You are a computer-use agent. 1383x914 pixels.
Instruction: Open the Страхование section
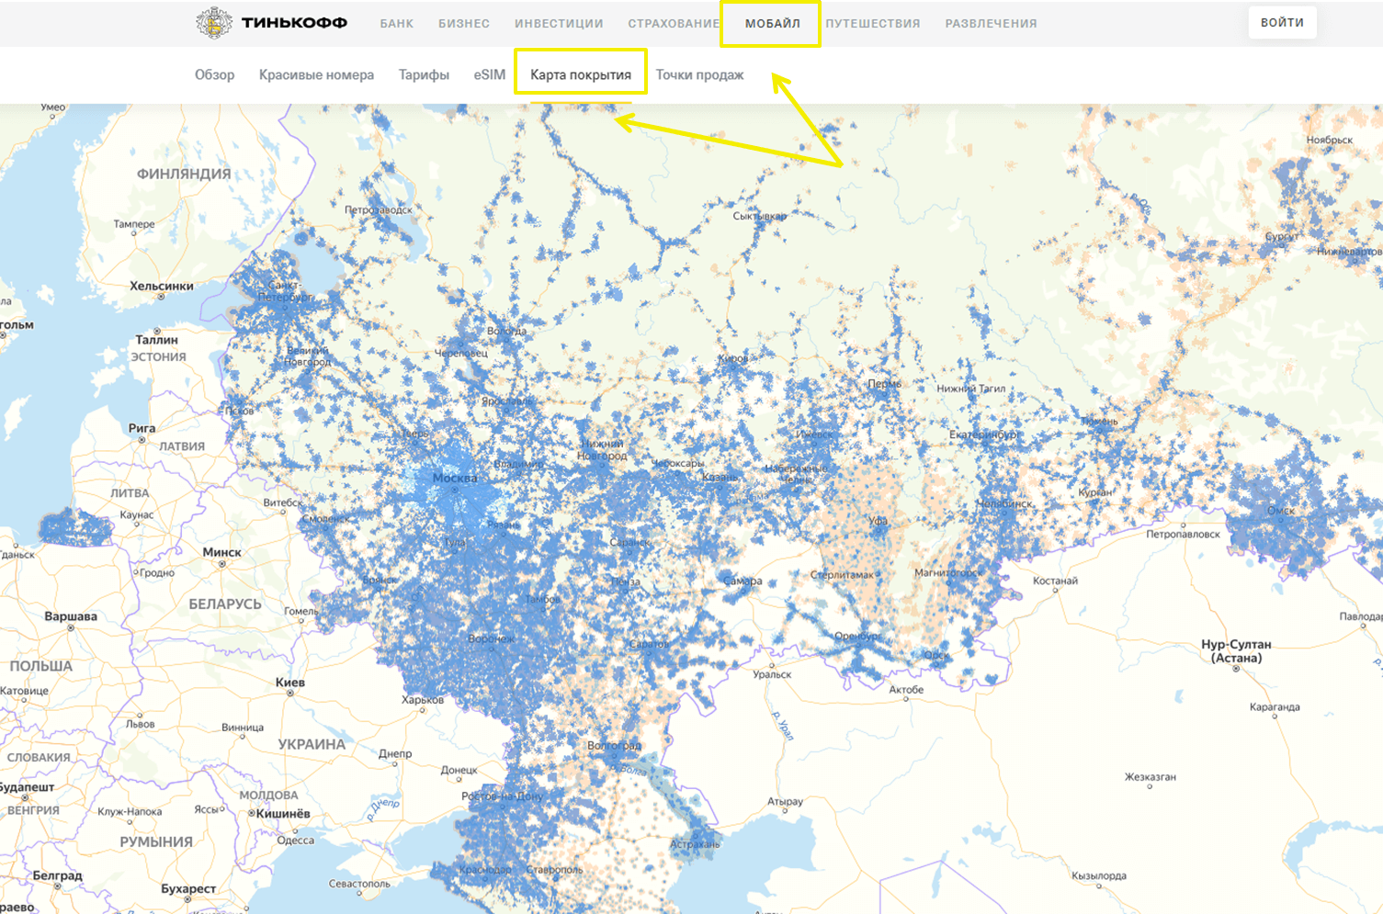(674, 24)
